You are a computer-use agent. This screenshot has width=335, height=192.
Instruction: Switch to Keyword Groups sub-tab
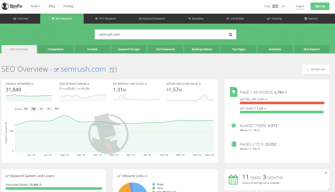[x=129, y=49]
